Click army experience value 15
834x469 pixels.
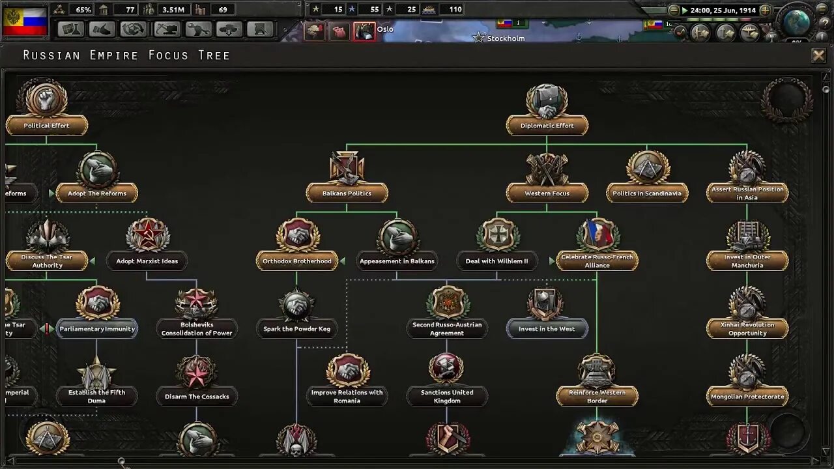328,9
